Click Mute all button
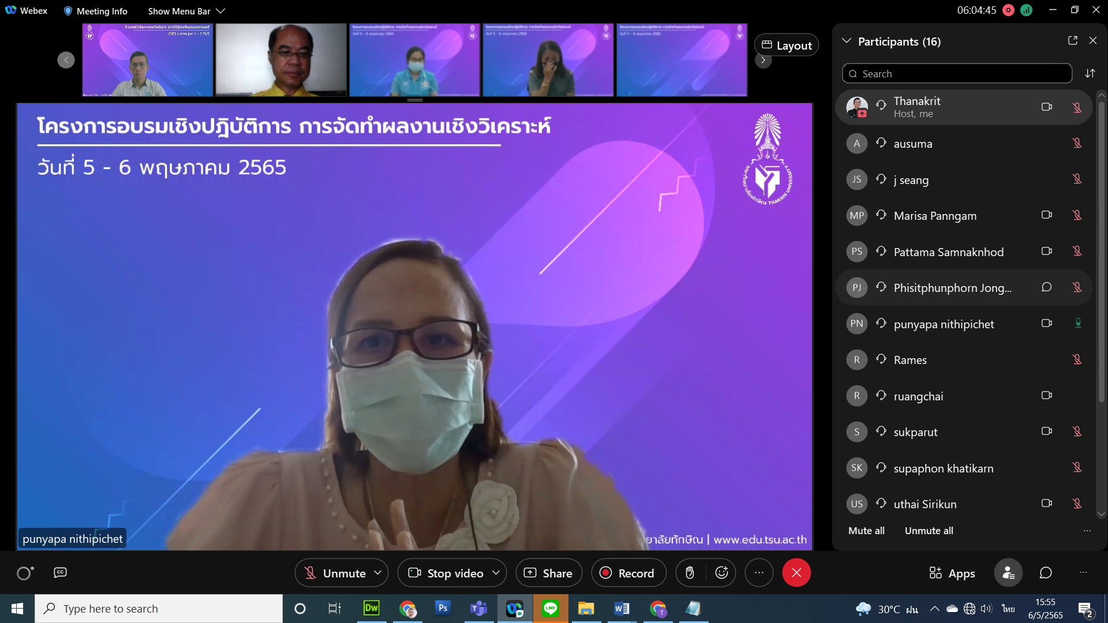 pos(866,531)
